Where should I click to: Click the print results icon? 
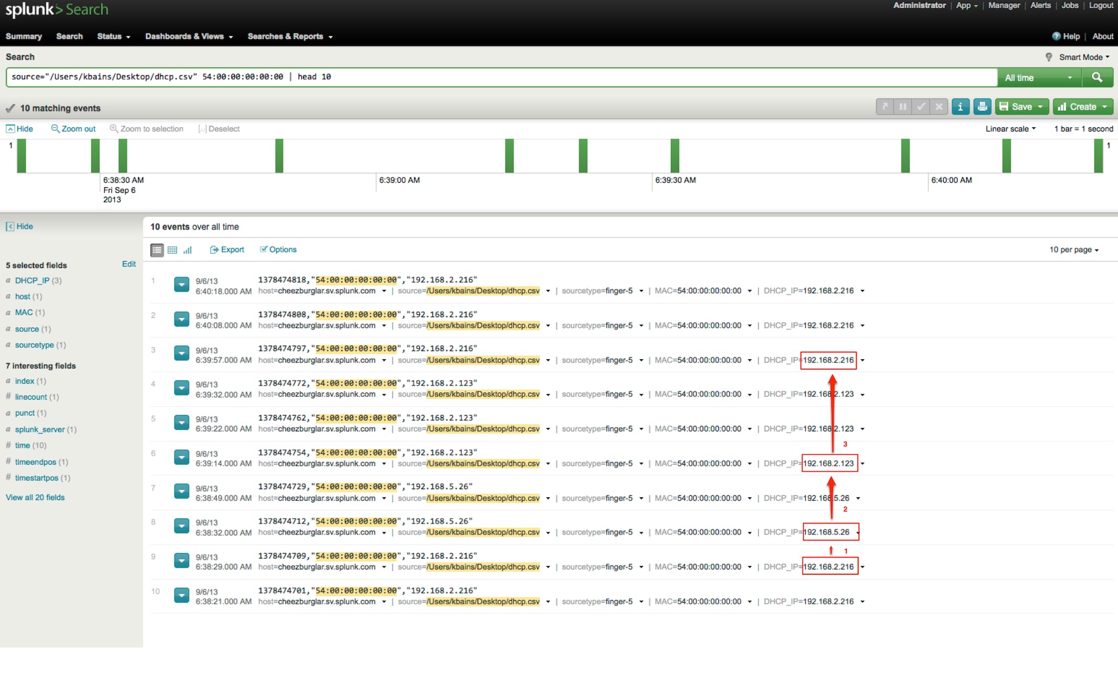982,107
